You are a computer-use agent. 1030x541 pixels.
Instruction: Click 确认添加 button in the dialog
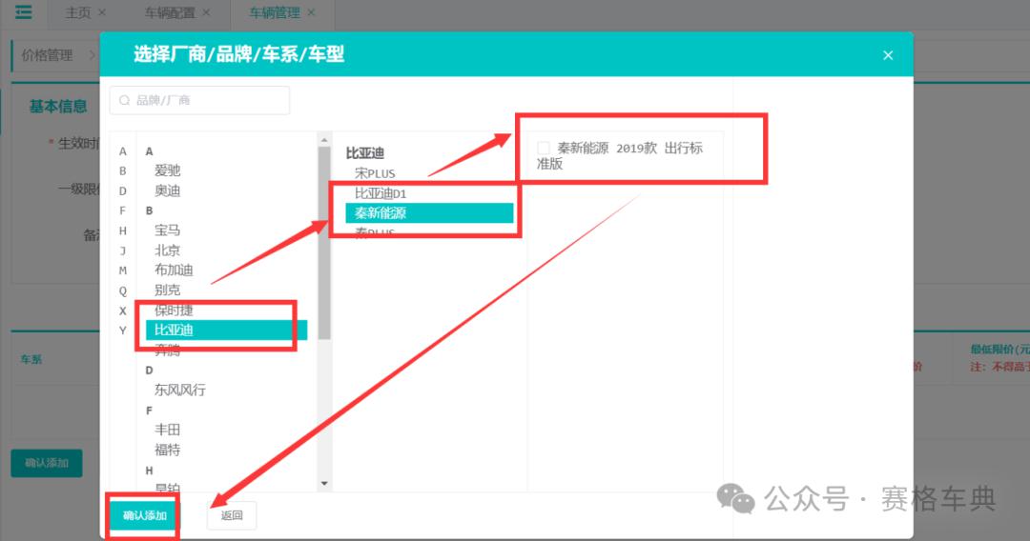pyautogui.click(x=145, y=515)
